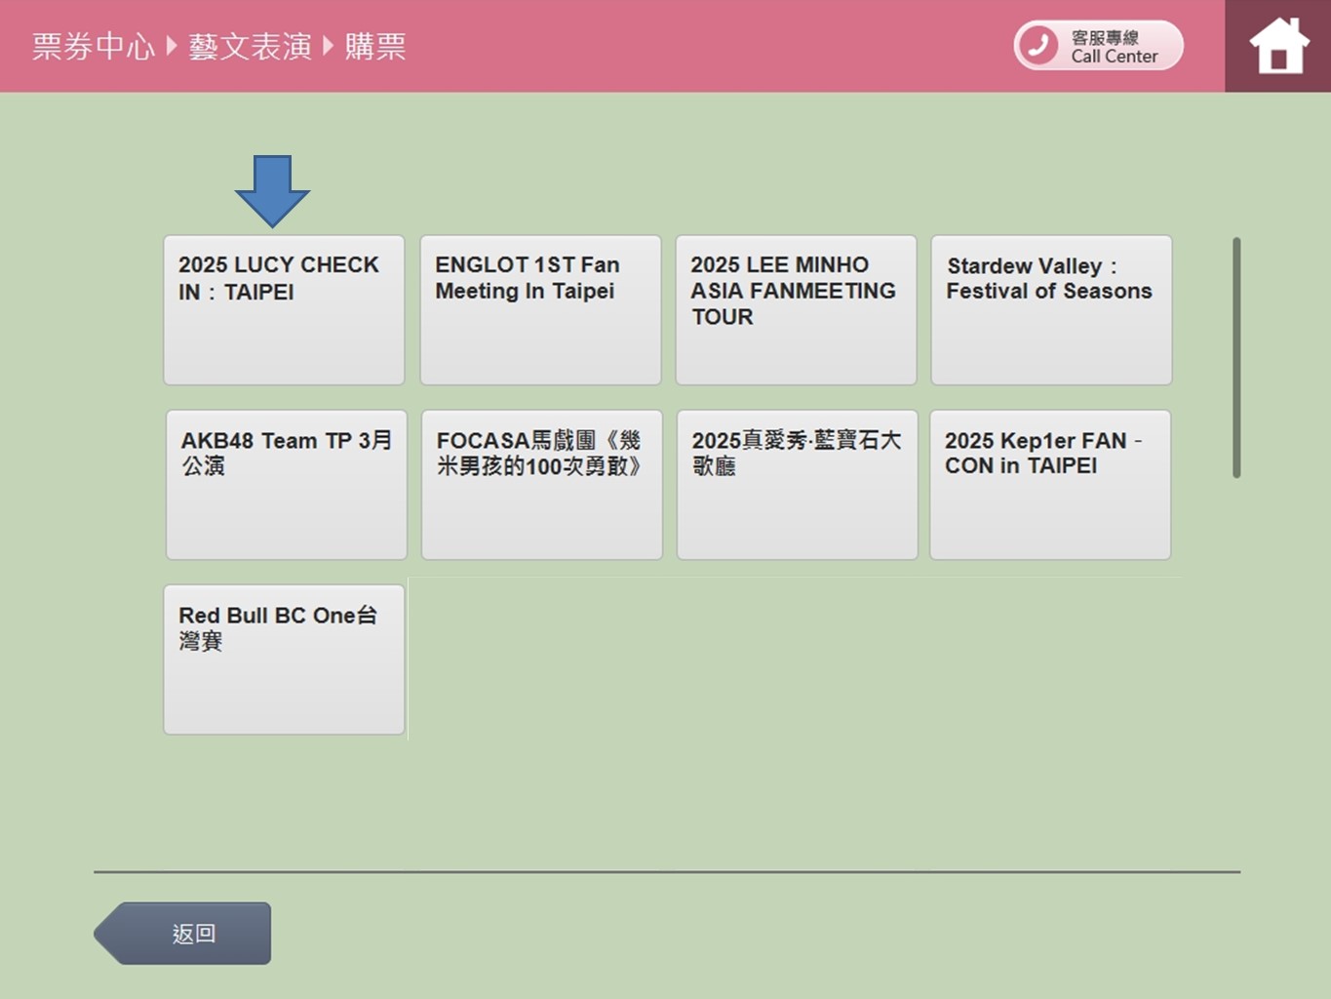Select ENGLOT 1ST Fan Meeting In Taipei
The width and height of the screenshot is (1331, 999).
click(540, 309)
